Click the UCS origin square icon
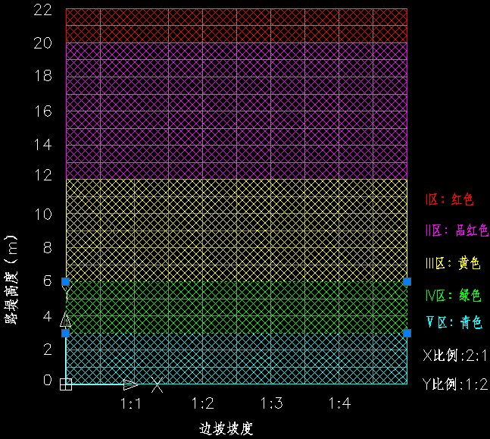 pos(66,384)
